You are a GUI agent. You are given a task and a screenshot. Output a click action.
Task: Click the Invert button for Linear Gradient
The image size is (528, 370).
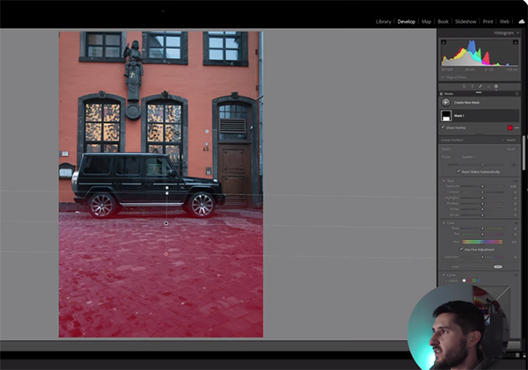[510, 140]
